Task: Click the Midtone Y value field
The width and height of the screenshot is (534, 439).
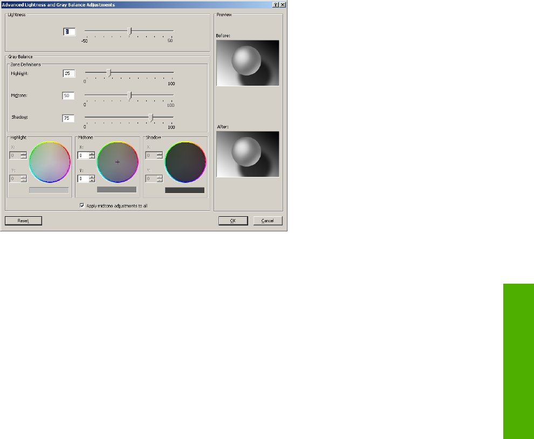Action: pyautogui.click(x=83, y=179)
